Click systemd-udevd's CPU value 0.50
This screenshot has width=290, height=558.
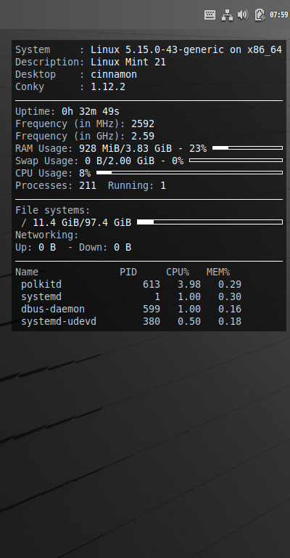tap(189, 321)
